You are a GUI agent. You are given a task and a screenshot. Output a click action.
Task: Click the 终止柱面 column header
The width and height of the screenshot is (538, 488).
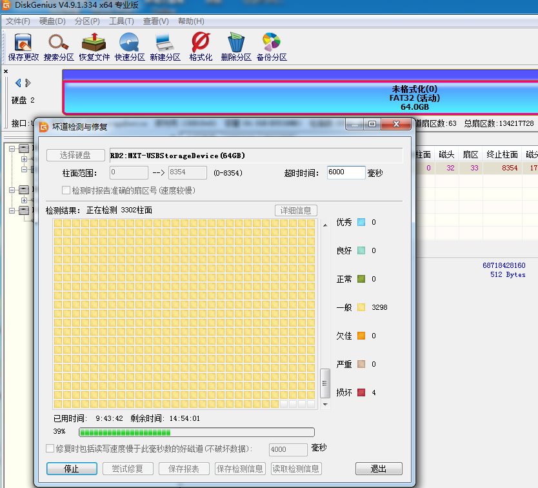pos(502,154)
